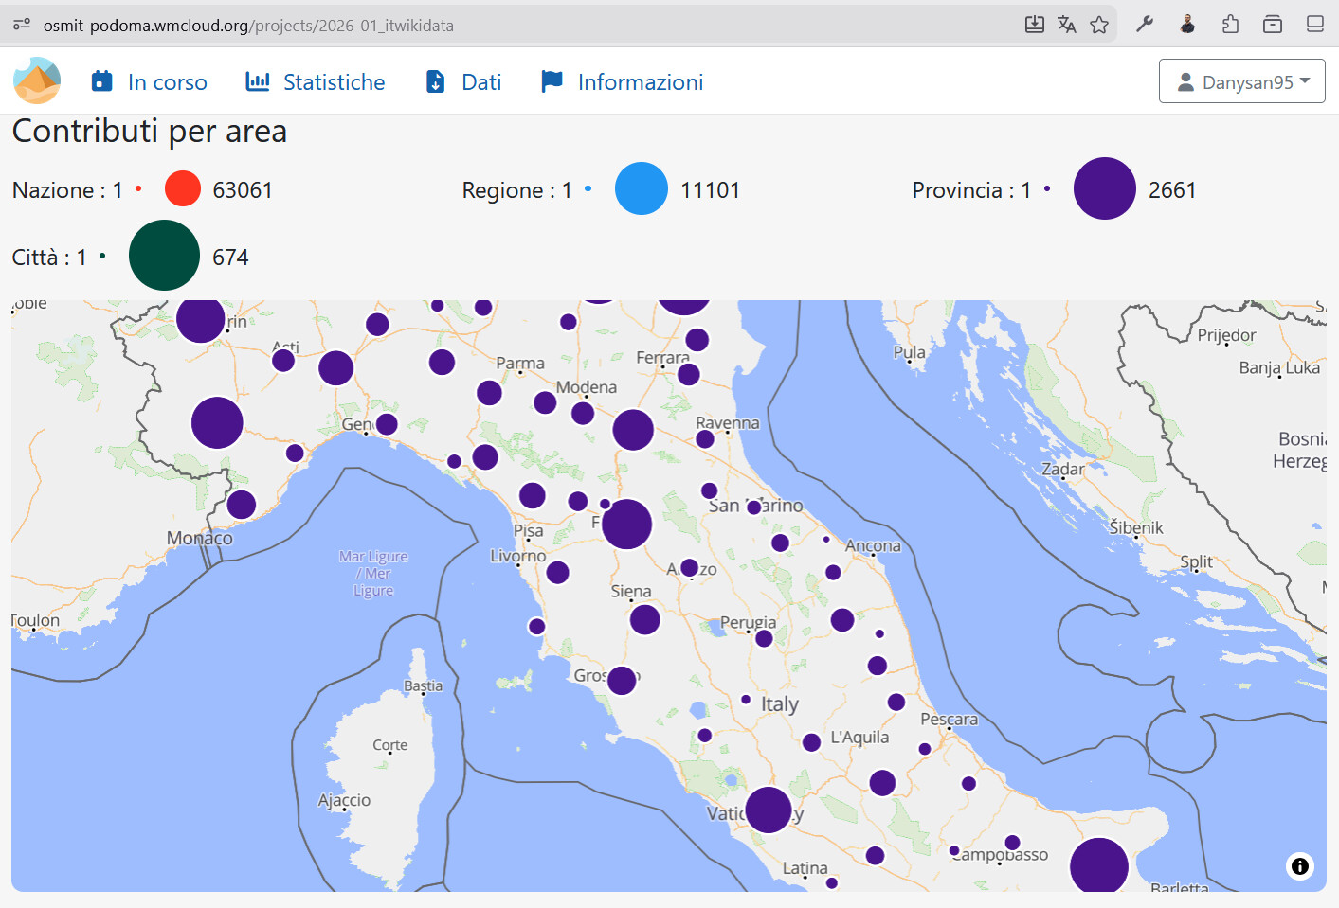Click the wrench tool icon in browser toolbar

[1145, 25]
